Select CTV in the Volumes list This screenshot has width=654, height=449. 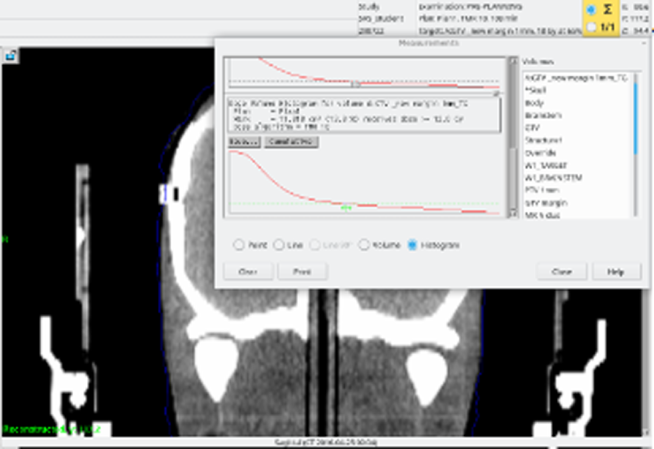coord(532,127)
